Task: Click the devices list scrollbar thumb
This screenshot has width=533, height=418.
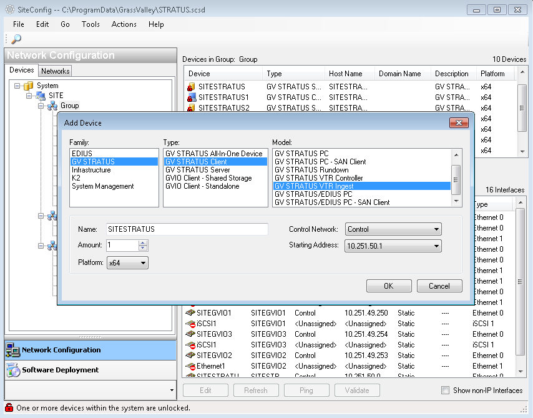Action: click(x=522, y=108)
